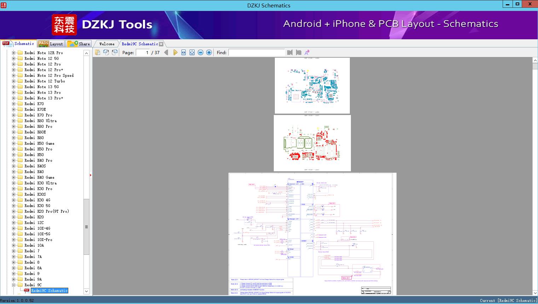Expand the Redmi Note 13 Pro+ folder

(13, 98)
